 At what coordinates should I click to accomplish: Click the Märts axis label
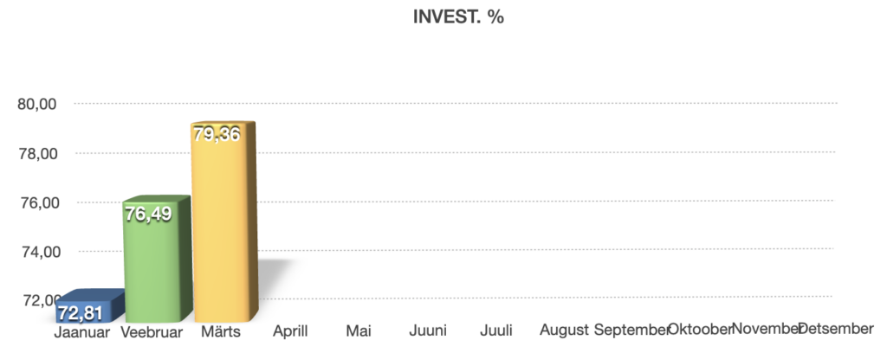(218, 331)
